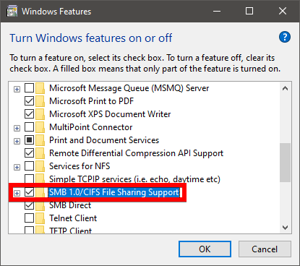Click the Simple TCPIP services folder icon
The height and width of the screenshot is (266, 300).
click(x=40, y=179)
